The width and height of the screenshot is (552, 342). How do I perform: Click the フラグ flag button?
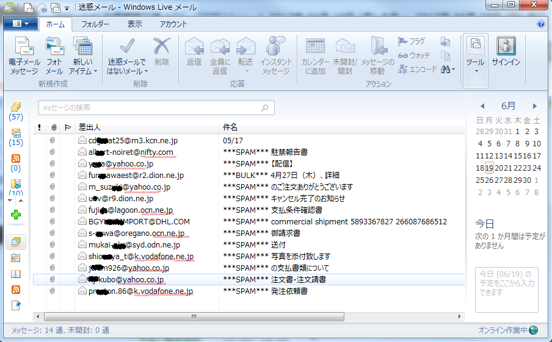[x=412, y=41]
